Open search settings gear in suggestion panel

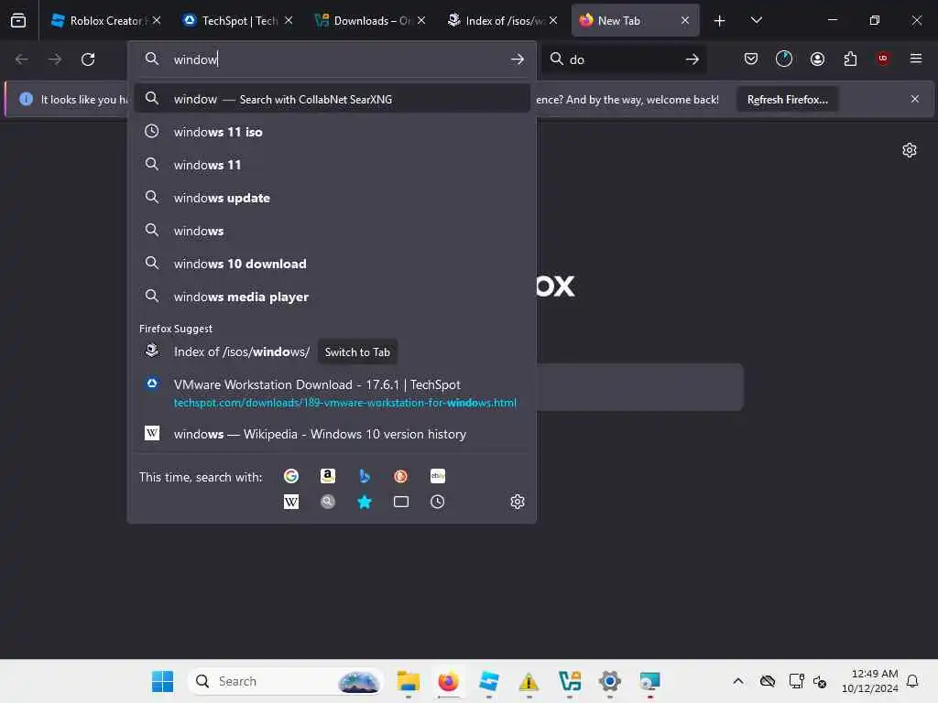(518, 502)
